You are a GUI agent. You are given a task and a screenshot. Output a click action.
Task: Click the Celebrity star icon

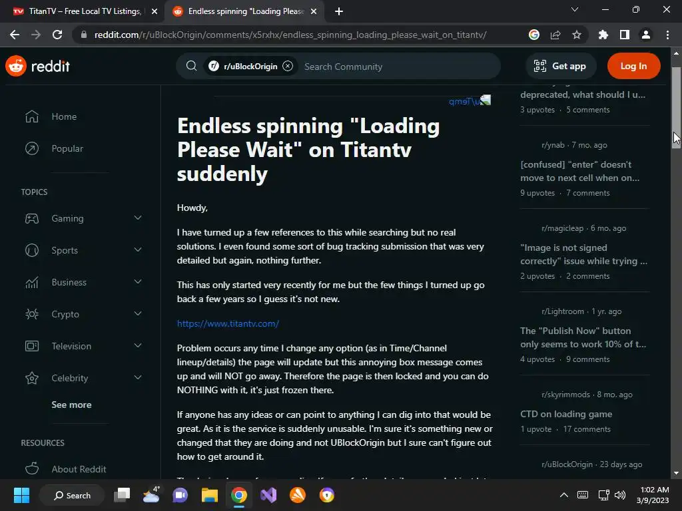pyautogui.click(x=32, y=378)
